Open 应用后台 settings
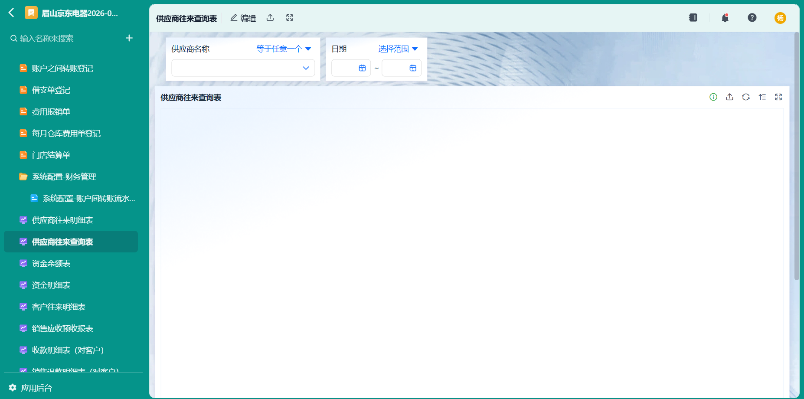Screen dimensions: 804x399 (30, 388)
